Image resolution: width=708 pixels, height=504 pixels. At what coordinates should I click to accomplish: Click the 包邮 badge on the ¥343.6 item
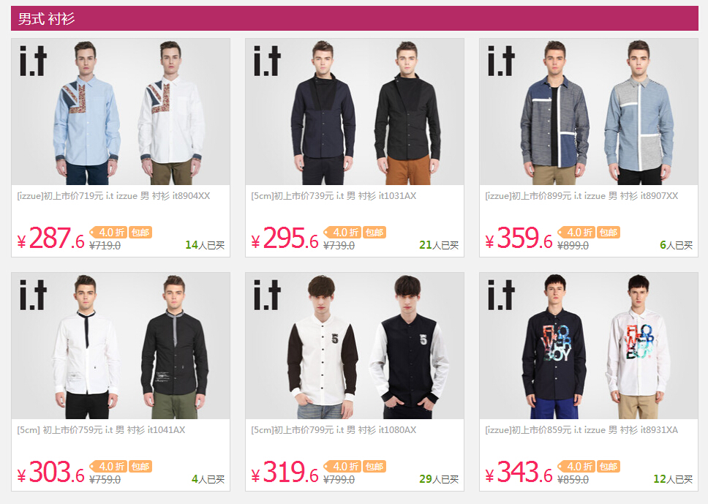tap(609, 466)
